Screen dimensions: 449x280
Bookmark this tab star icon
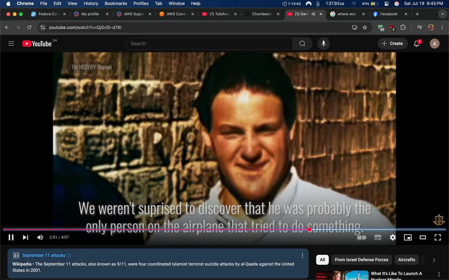365,27
